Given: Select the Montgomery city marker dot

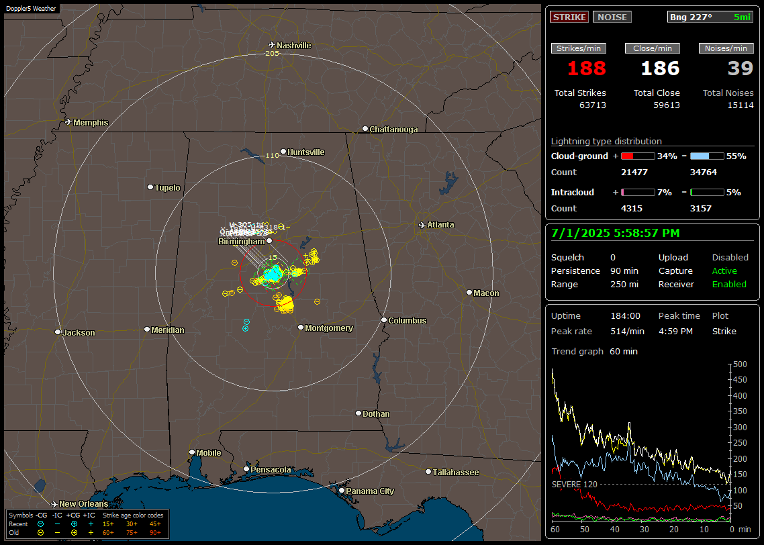Looking at the screenshot, I should click(x=301, y=328).
